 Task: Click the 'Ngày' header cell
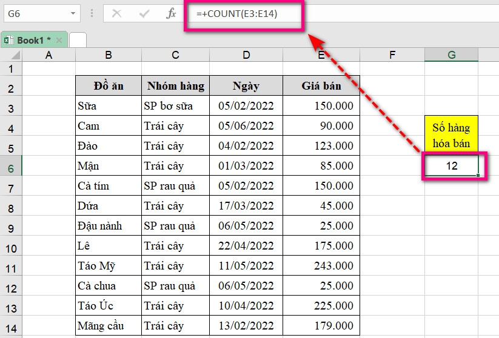click(246, 85)
